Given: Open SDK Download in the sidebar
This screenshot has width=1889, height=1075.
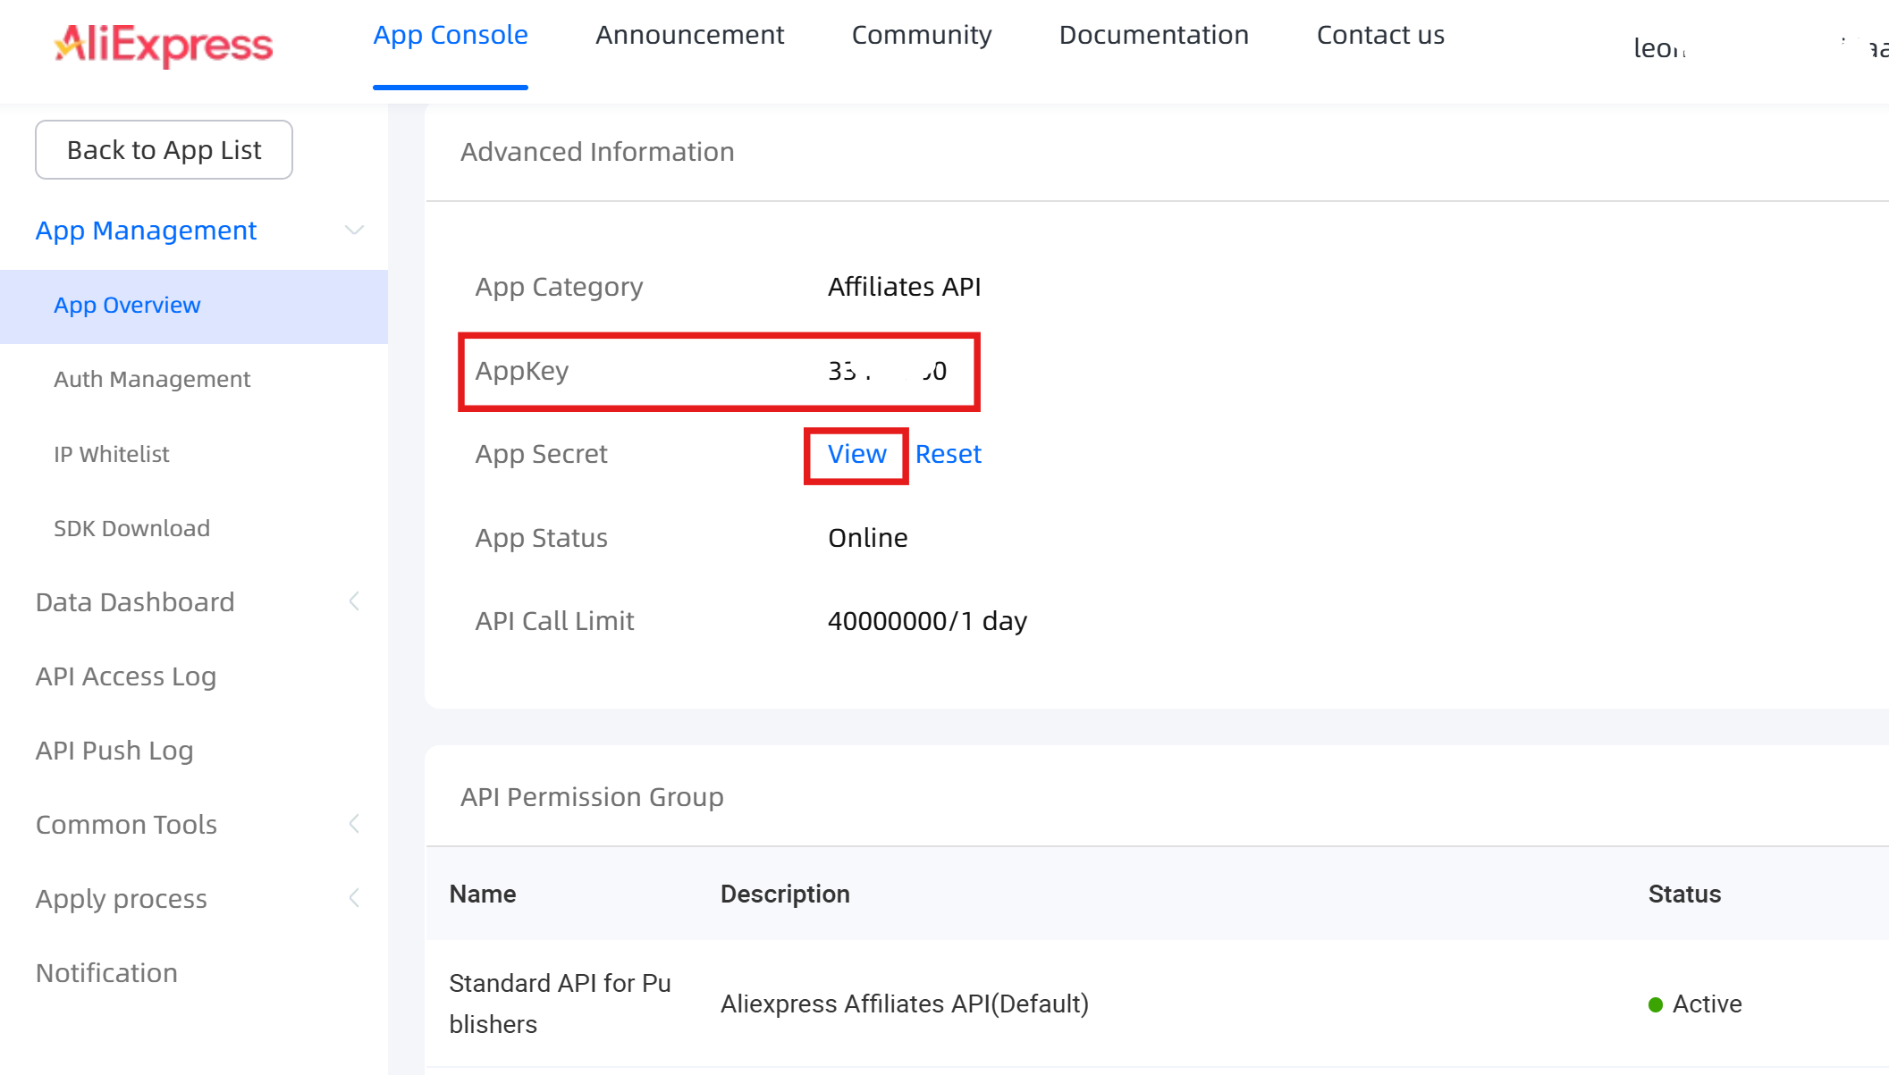Looking at the screenshot, I should click(x=131, y=528).
